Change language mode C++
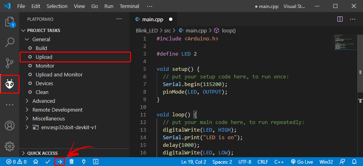 [279, 162]
